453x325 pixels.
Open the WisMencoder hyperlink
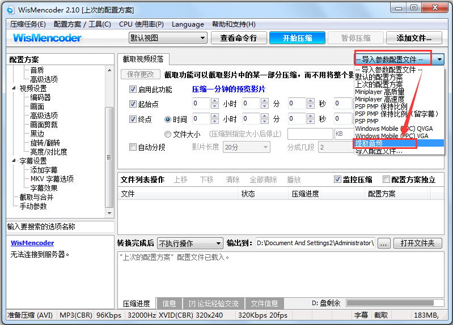click(32, 243)
